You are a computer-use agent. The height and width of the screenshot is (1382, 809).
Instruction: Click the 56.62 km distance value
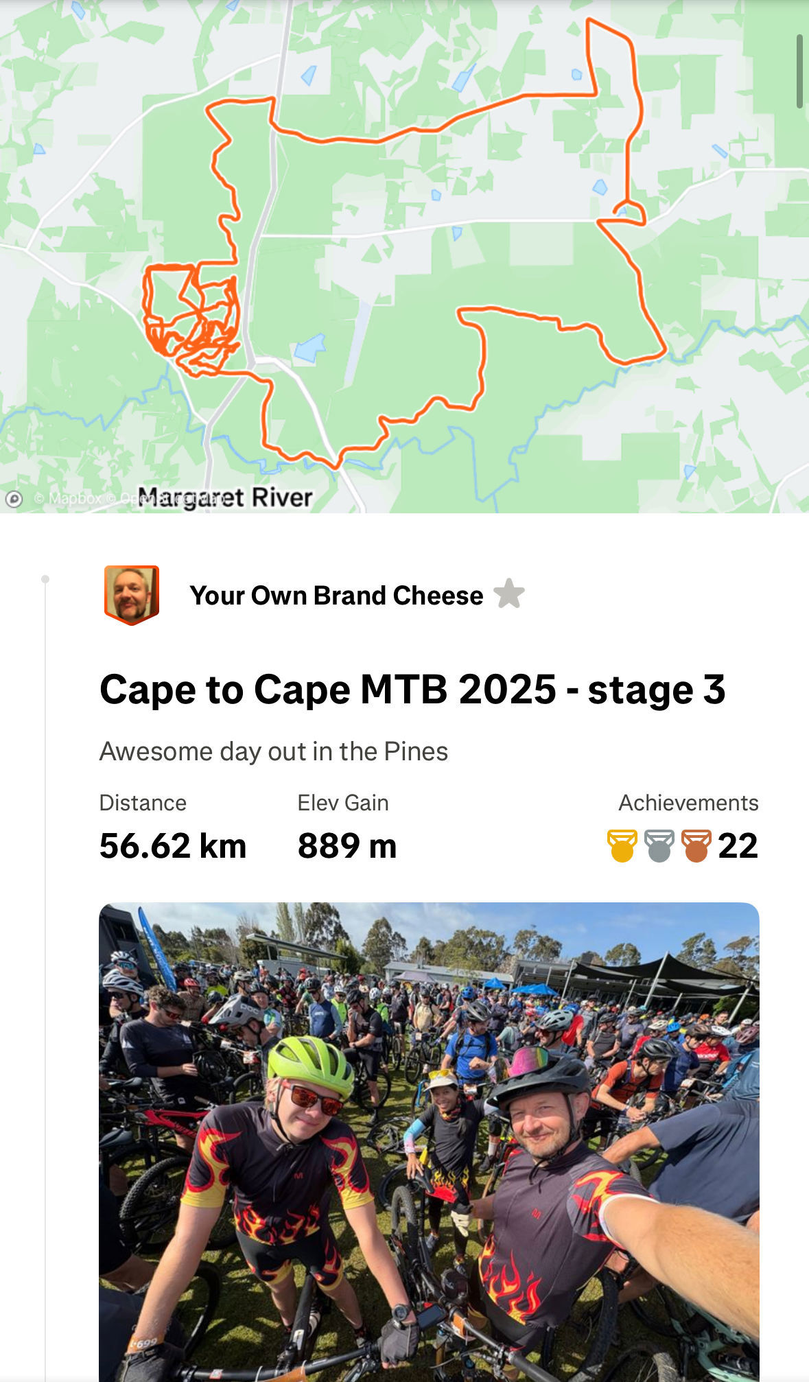173,845
